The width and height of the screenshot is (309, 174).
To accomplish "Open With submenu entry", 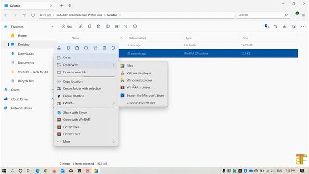I will click(86, 65).
